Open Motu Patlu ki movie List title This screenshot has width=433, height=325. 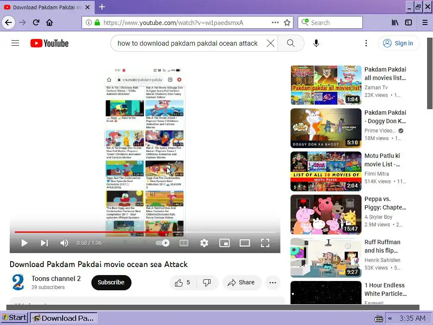[382, 160]
